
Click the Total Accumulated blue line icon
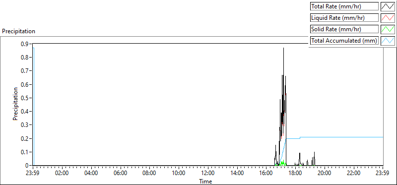388,41
